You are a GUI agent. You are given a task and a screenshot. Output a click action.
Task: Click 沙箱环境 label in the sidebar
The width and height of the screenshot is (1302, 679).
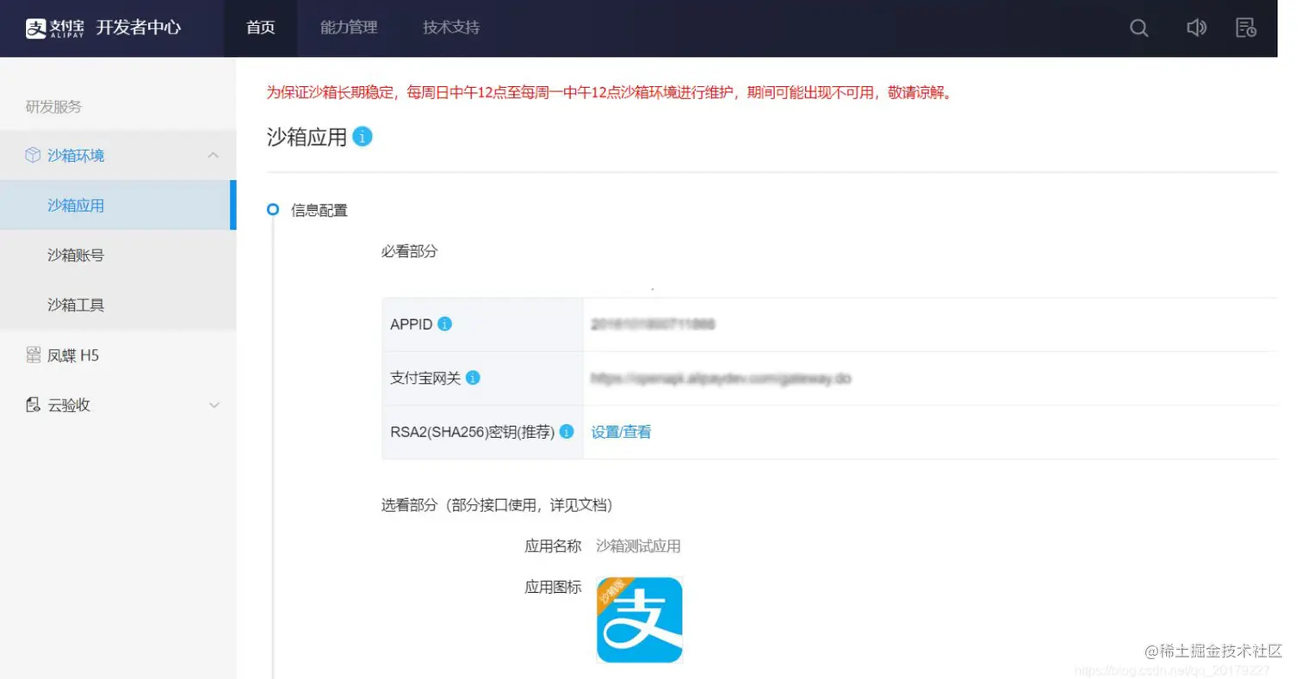point(76,155)
